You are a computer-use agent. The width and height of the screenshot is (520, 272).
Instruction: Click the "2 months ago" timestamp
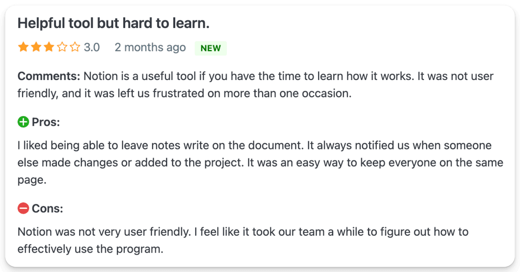(150, 47)
